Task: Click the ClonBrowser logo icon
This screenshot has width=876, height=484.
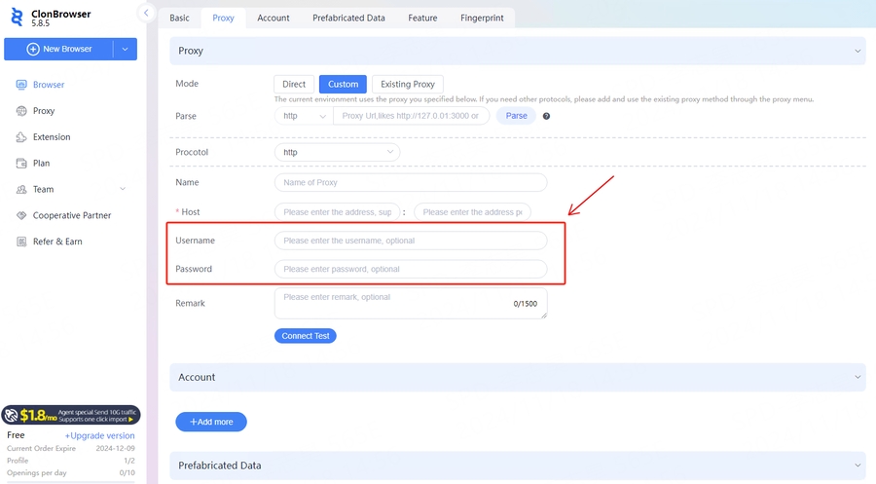Action: (x=17, y=19)
